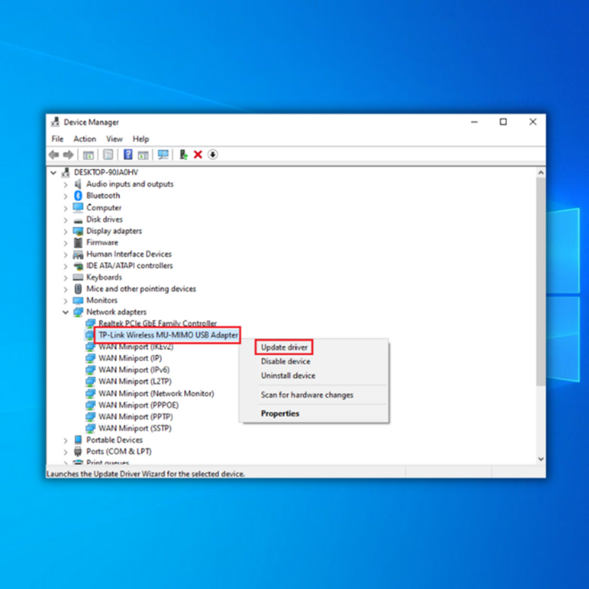Click the status bar text about Update Driver Wizard
The height and width of the screenshot is (589, 589).
pos(146,474)
